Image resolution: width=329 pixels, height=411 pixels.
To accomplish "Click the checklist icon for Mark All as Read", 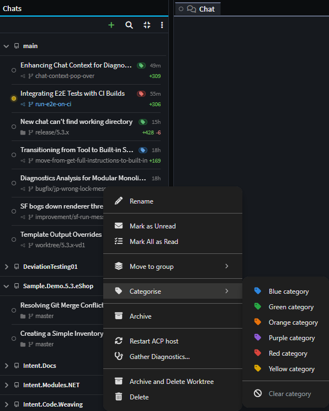I will (119, 241).
